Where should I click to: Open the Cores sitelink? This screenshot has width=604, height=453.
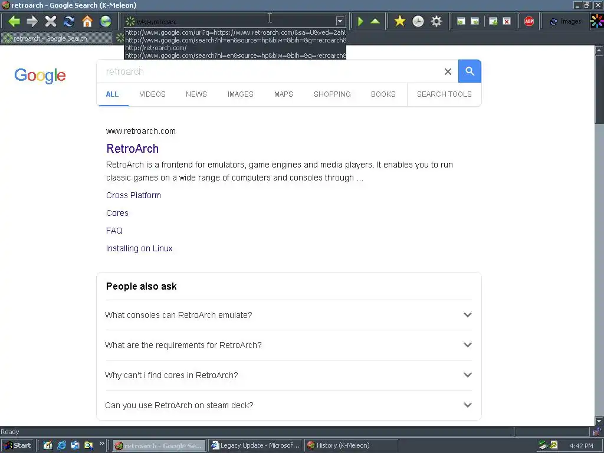(117, 214)
